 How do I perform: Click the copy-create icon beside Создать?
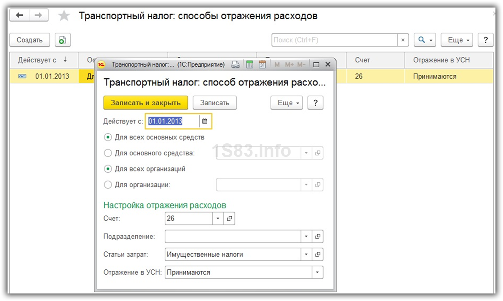click(x=63, y=40)
